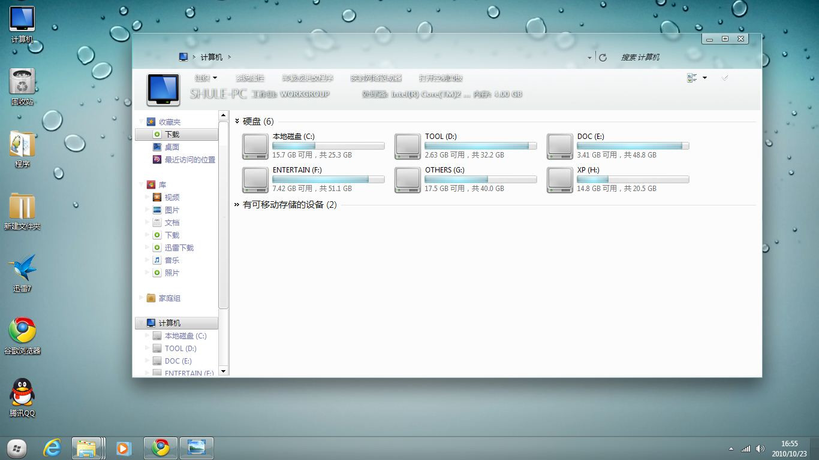Click the volume icon in system tray
This screenshot has height=460, width=819.
click(760, 449)
